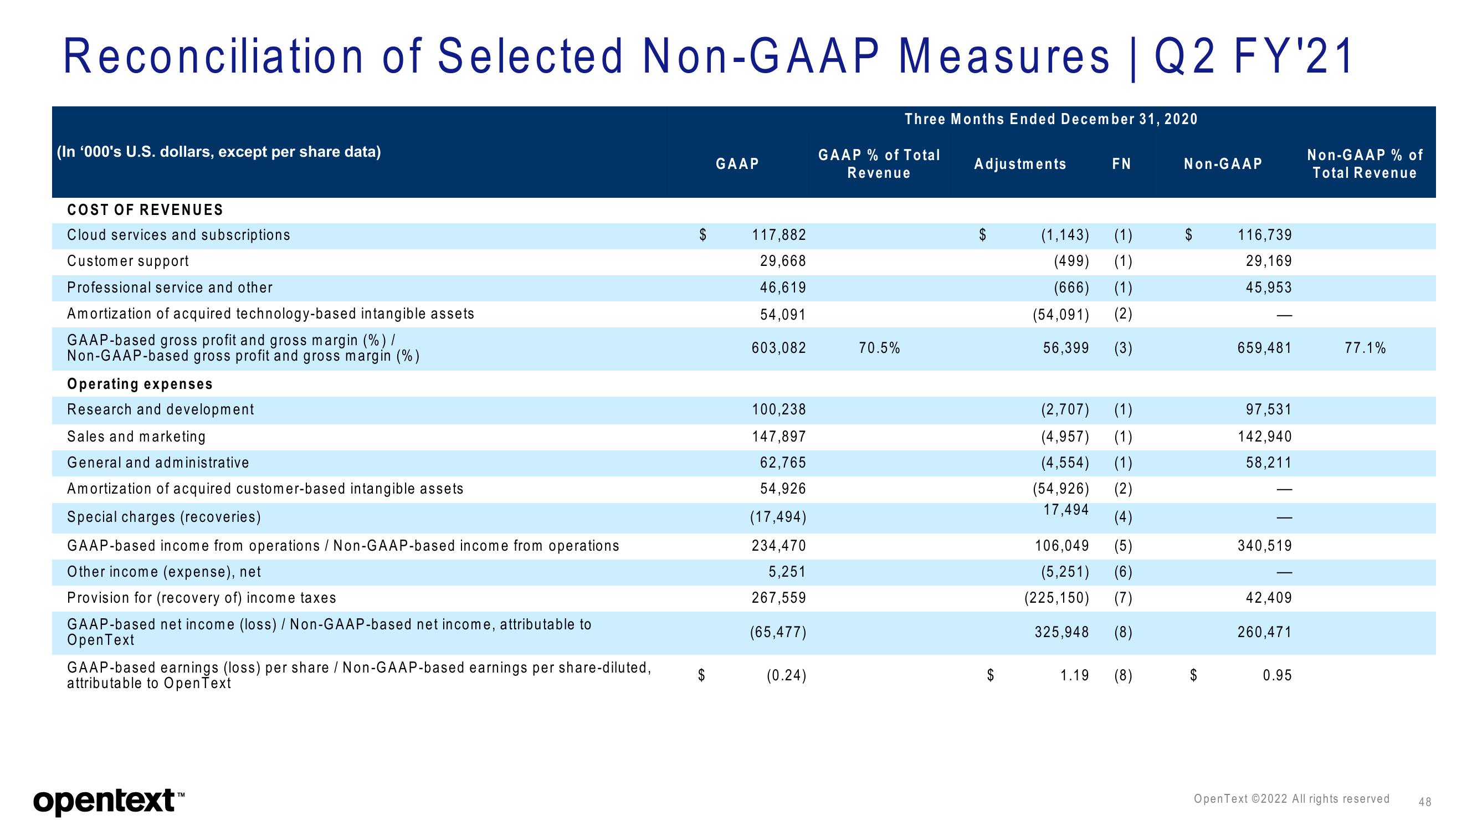Click GAAP income from operations 234,470

tap(778, 546)
